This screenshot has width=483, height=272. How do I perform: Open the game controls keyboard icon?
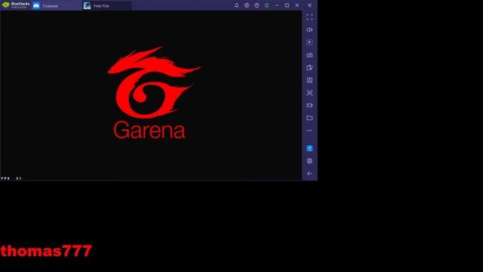point(309,55)
